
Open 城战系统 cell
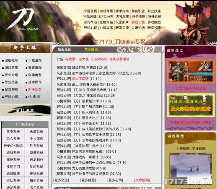[x=13, y=153]
